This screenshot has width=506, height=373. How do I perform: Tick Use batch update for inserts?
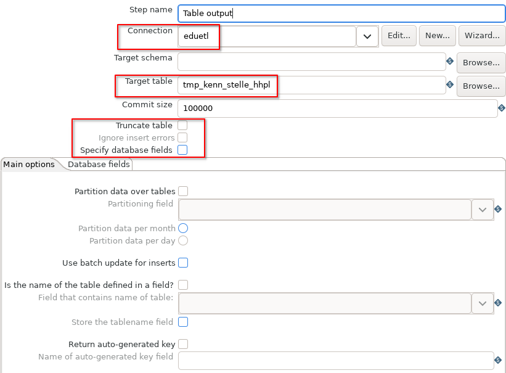click(x=183, y=263)
